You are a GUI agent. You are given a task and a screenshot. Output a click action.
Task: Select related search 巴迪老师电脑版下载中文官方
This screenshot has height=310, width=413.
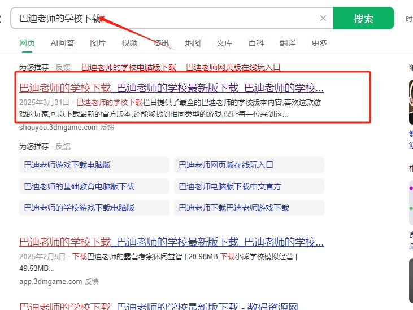tap(230, 186)
